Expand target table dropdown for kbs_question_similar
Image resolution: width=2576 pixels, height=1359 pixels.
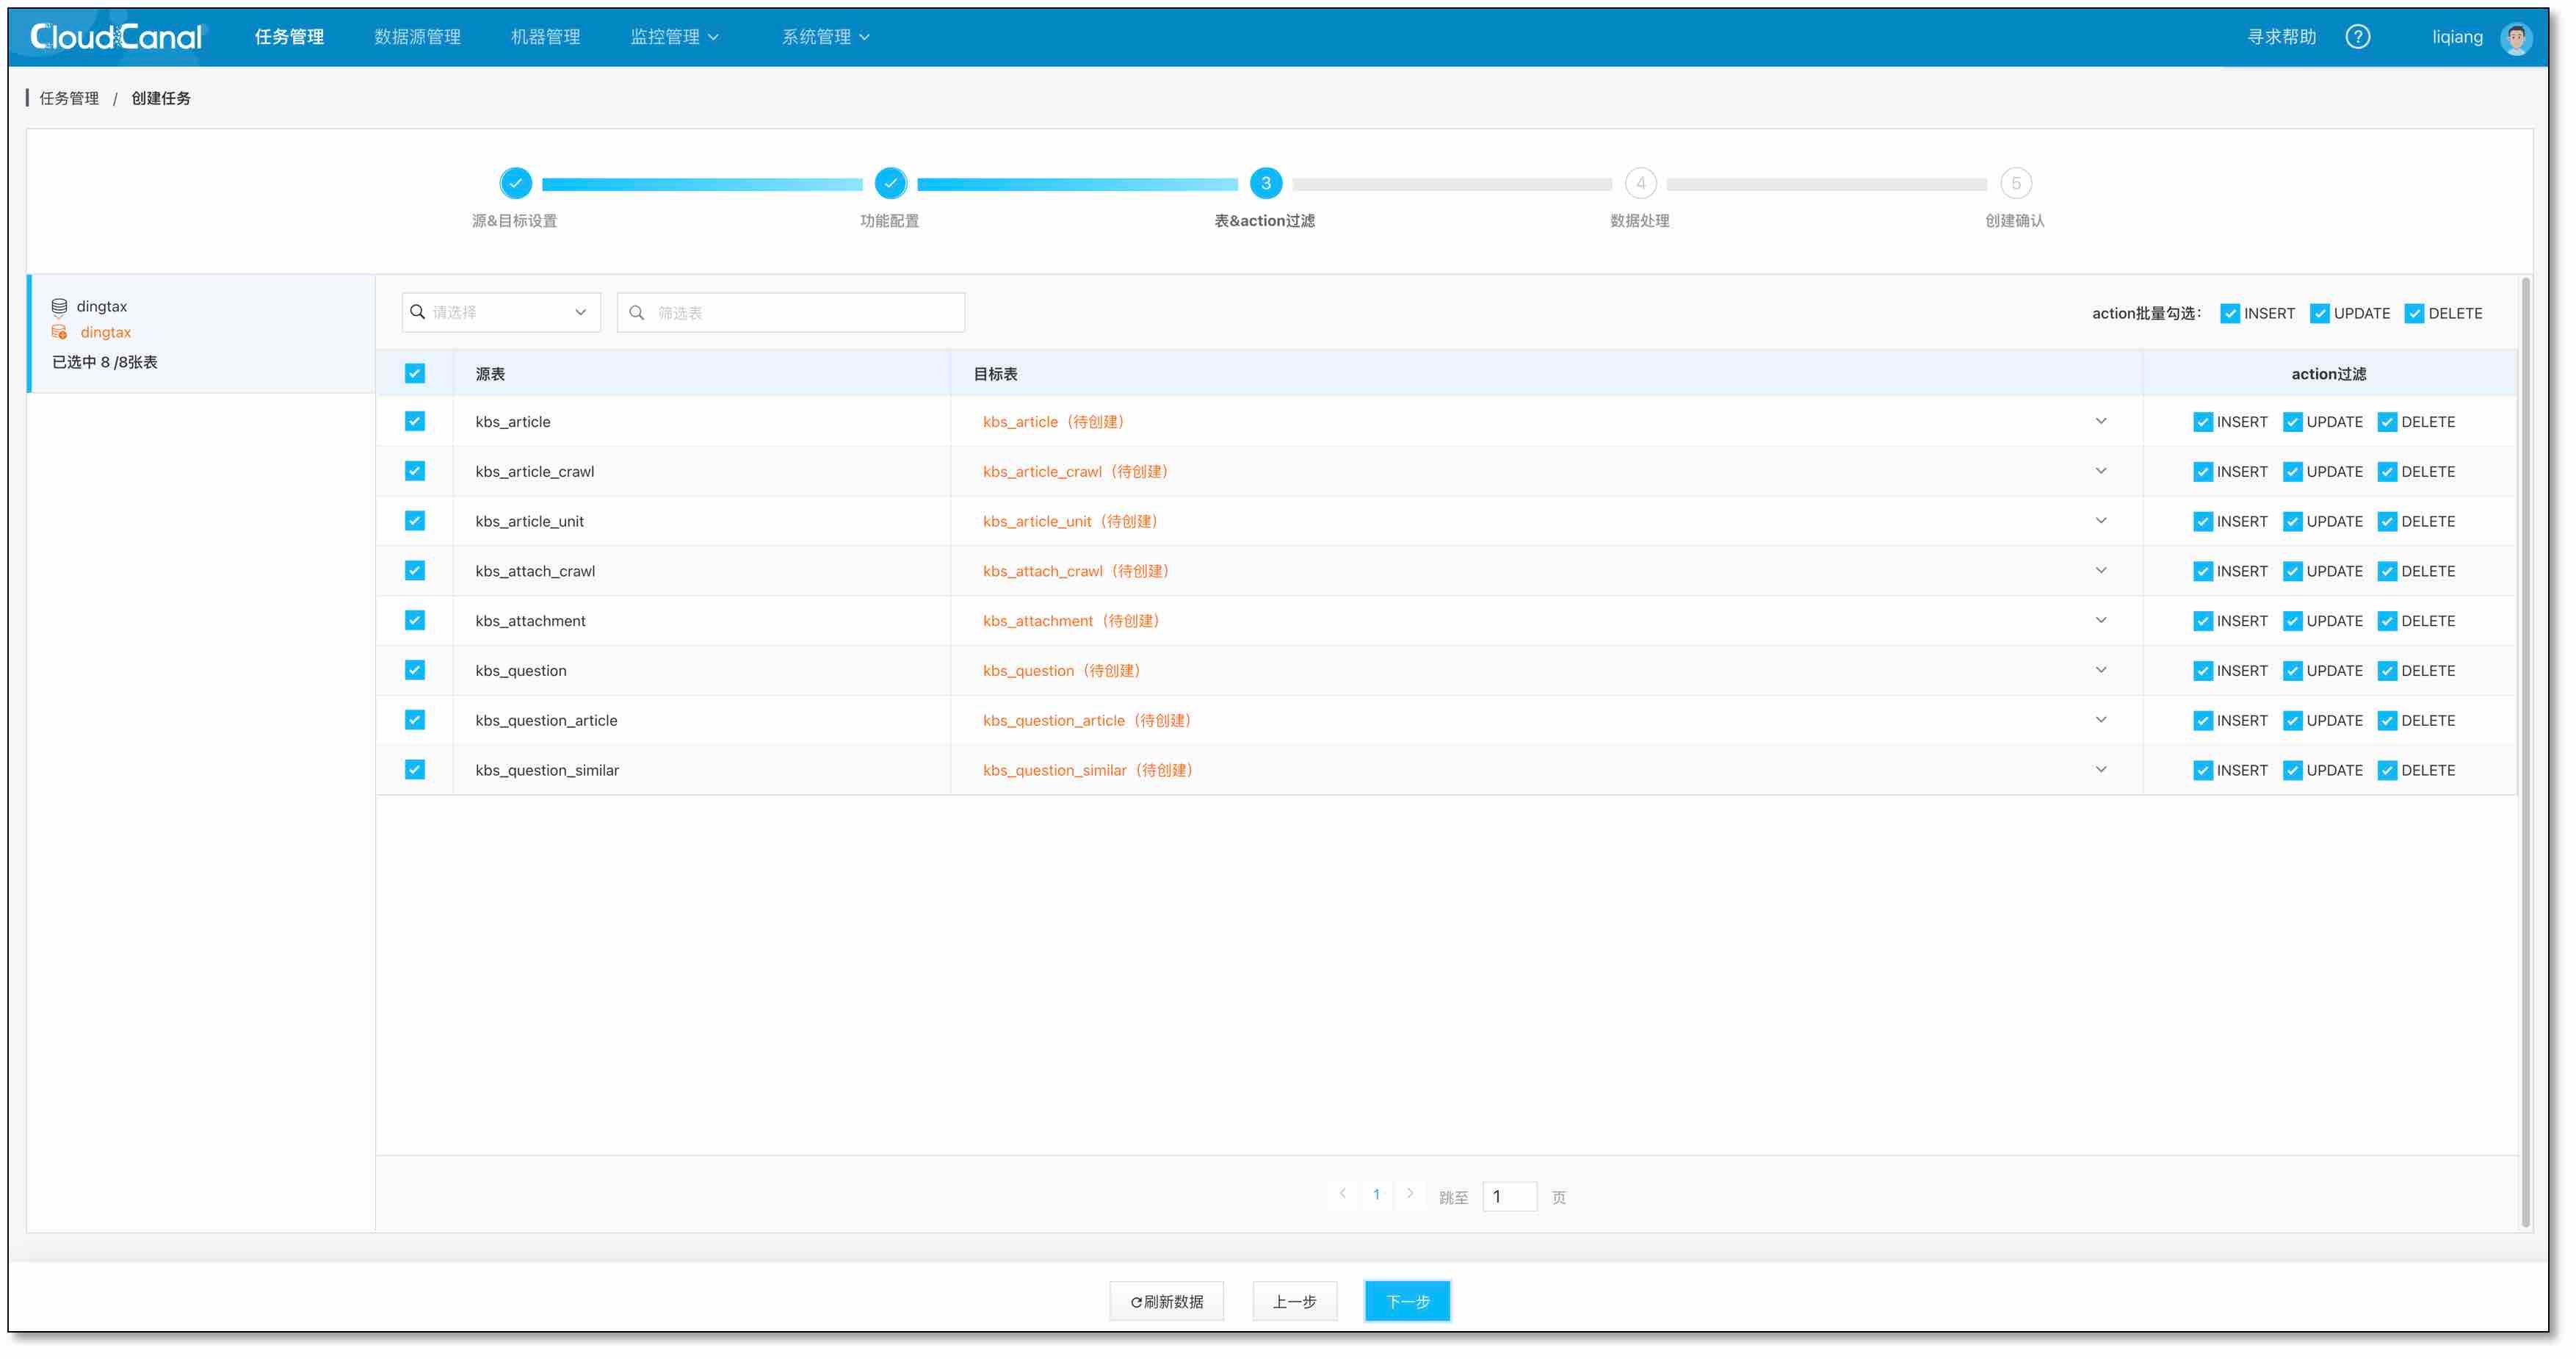[x=2100, y=770]
